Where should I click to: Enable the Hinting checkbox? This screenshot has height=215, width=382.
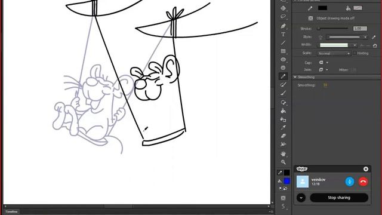click(x=355, y=53)
